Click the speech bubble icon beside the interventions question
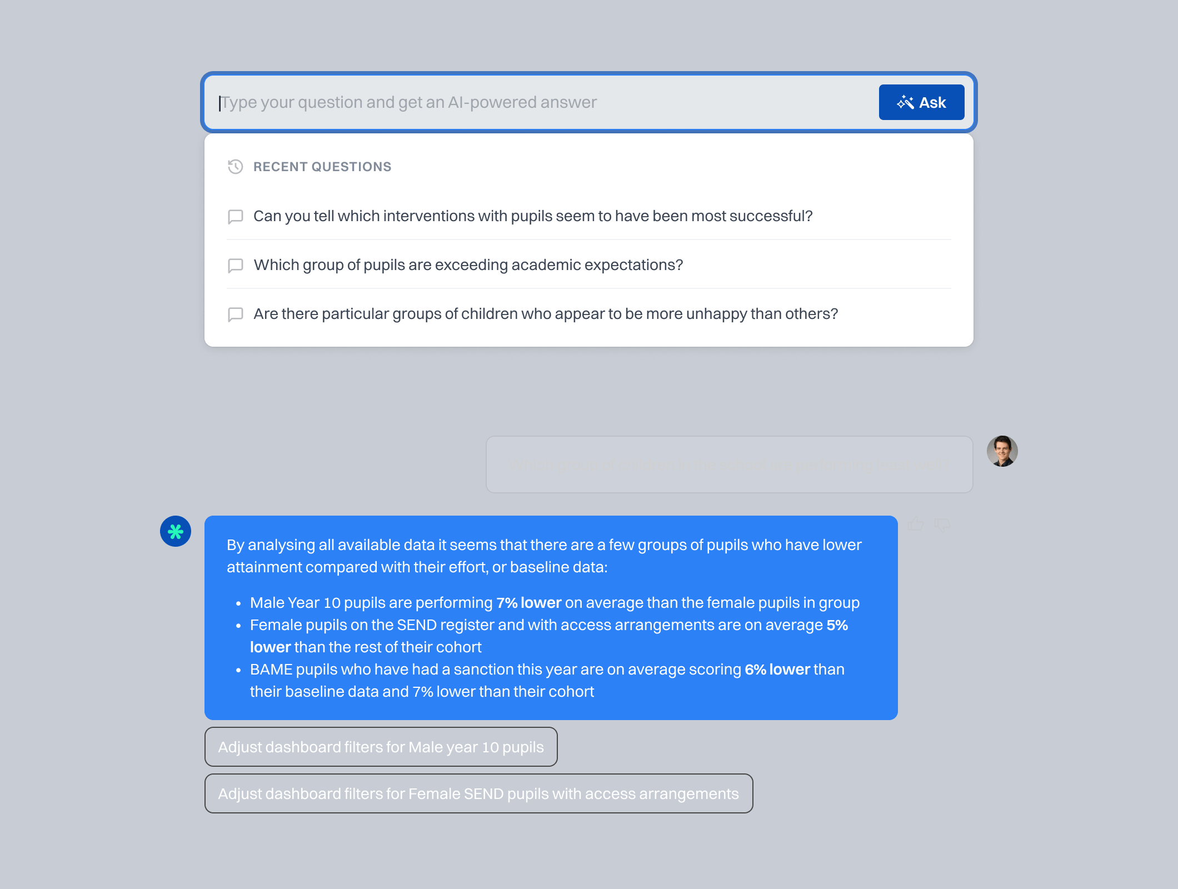 [236, 216]
